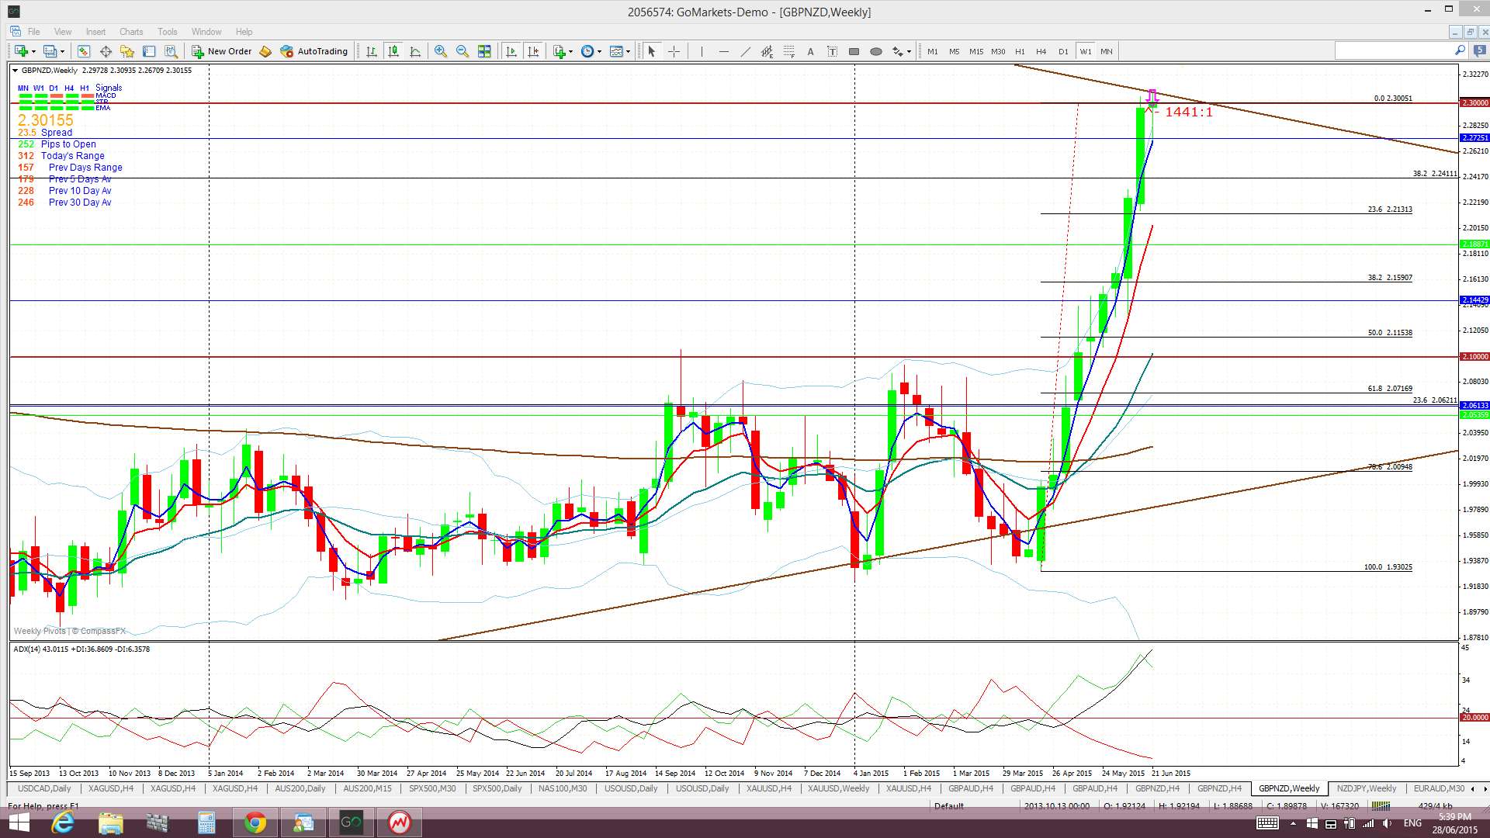
Task: Select the Draw Ellipse tool
Action: pyautogui.click(x=875, y=51)
